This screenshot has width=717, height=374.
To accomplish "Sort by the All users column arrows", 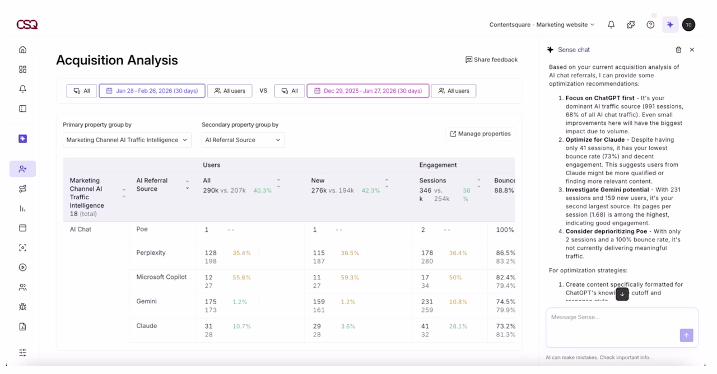I will pos(278,183).
